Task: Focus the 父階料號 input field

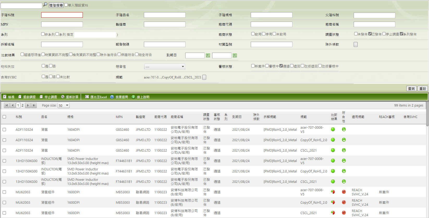Action: [375, 15]
